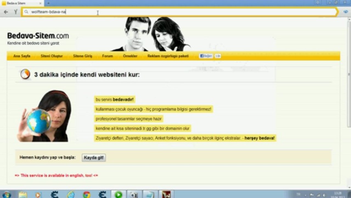Open the Windows Start menu
The height and width of the screenshot is (198, 351).
pyautogui.click(x=6, y=194)
